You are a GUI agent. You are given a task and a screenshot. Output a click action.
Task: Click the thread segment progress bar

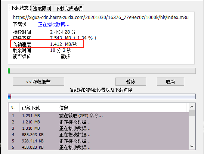(102, 96)
